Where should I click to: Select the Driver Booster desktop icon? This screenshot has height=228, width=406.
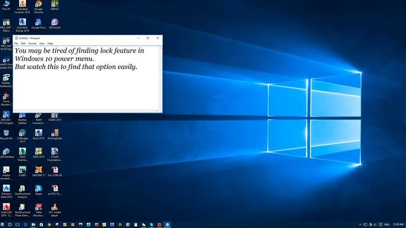[6, 99]
